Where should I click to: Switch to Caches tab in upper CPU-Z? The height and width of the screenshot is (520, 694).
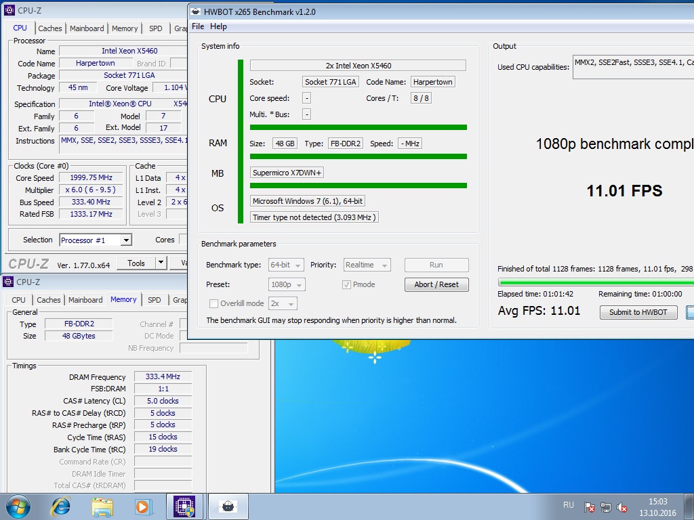(x=50, y=28)
